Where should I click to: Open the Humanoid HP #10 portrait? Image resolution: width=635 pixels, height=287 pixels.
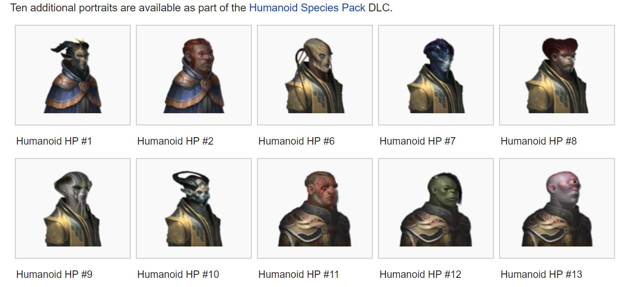(x=194, y=208)
